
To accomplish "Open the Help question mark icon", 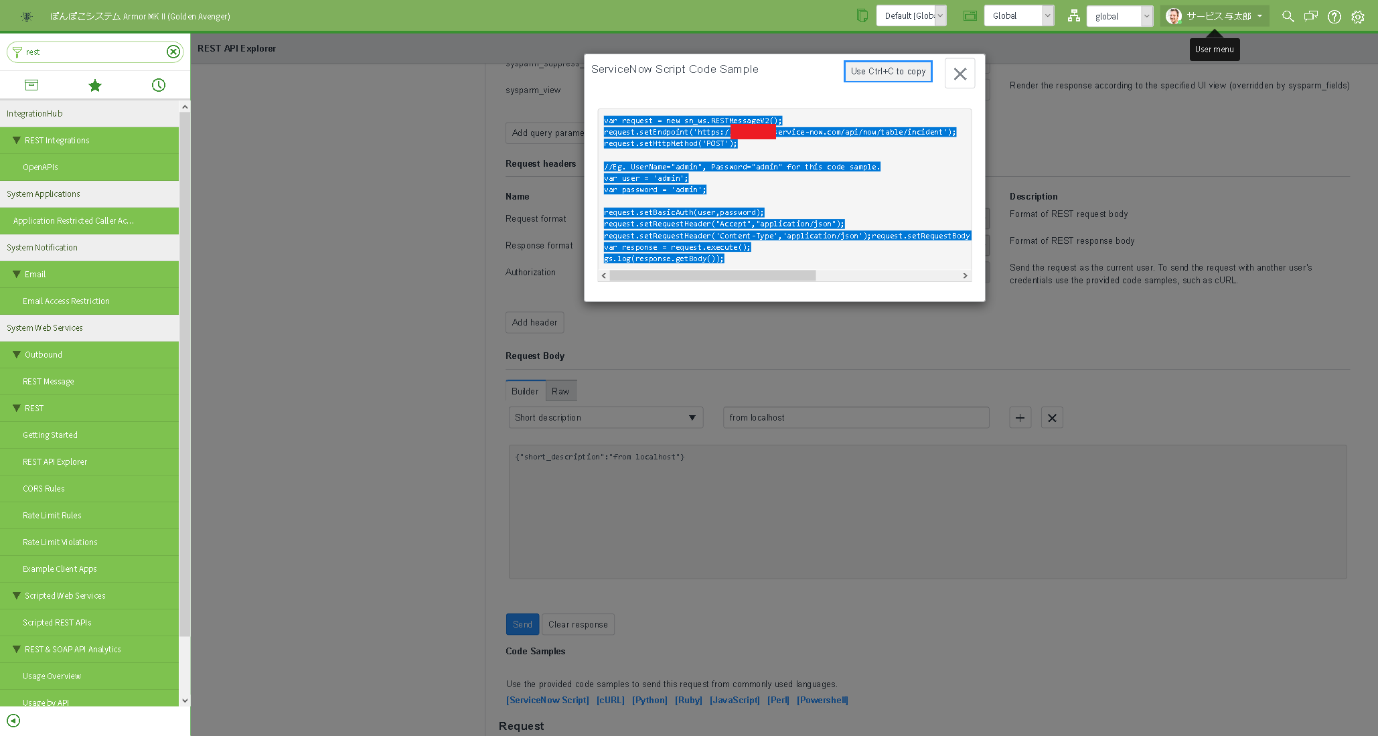I will (x=1334, y=16).
